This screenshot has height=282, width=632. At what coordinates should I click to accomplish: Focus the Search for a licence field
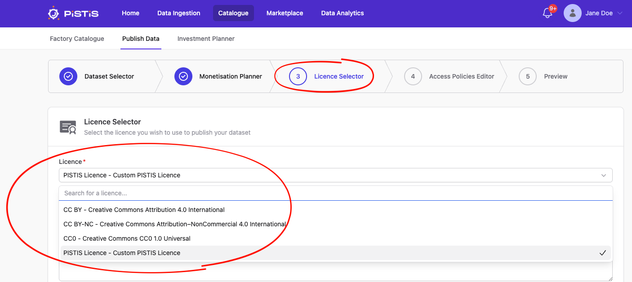click(x=335, y=193)
